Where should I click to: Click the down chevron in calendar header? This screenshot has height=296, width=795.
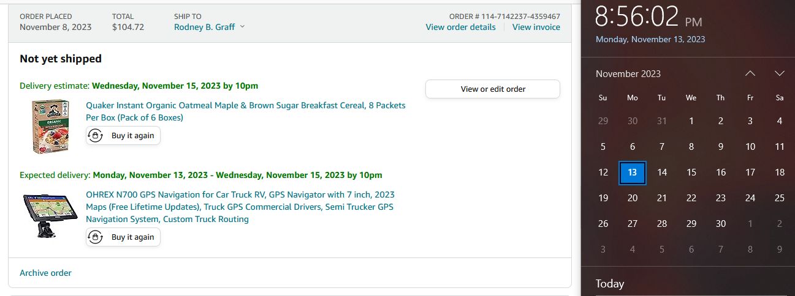(780, 73)
